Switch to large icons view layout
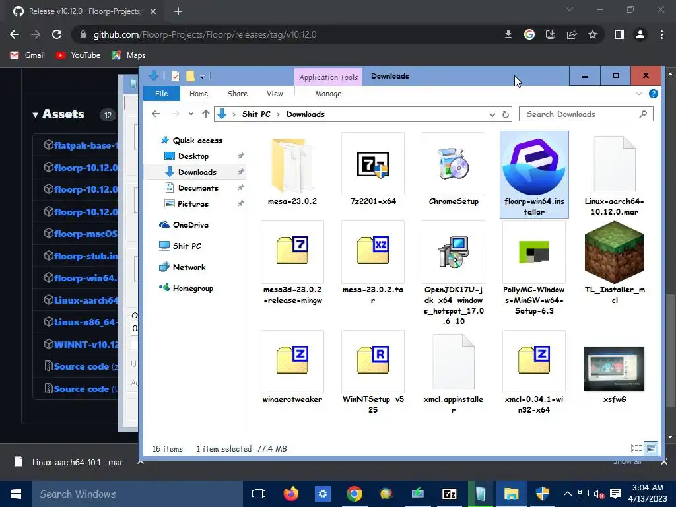The height and width of the screenshot is (507, 676). 652,448
